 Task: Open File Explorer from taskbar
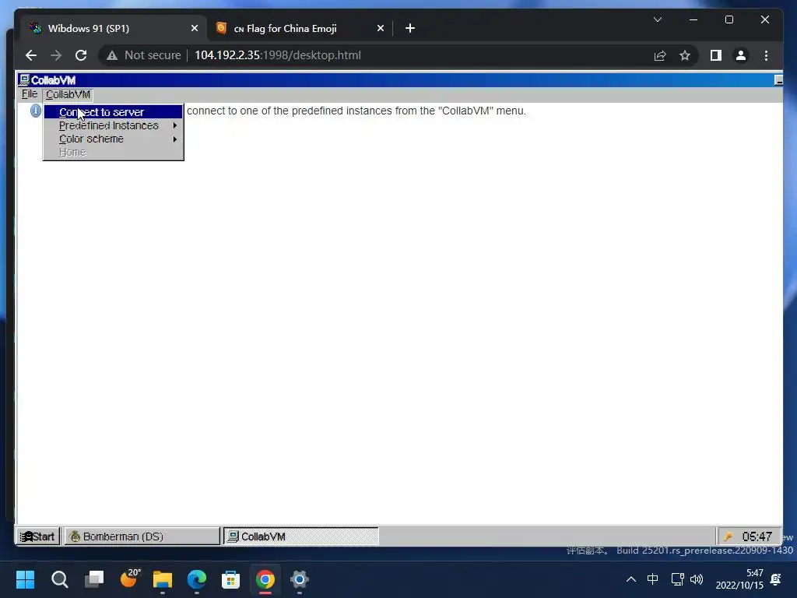[x=163, y=579]
